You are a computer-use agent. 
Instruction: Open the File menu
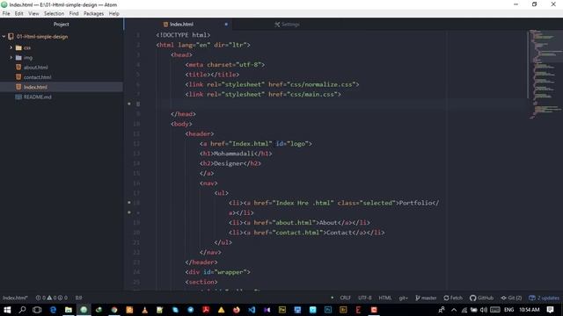tap(6, 14)
